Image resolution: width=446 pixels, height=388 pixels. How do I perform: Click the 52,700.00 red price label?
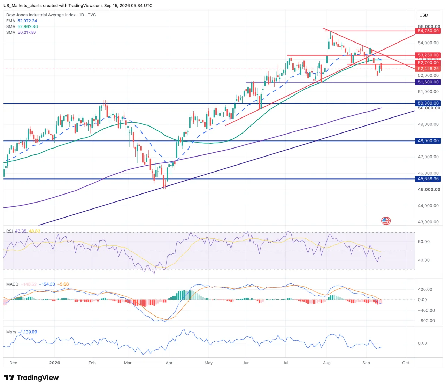428,63
